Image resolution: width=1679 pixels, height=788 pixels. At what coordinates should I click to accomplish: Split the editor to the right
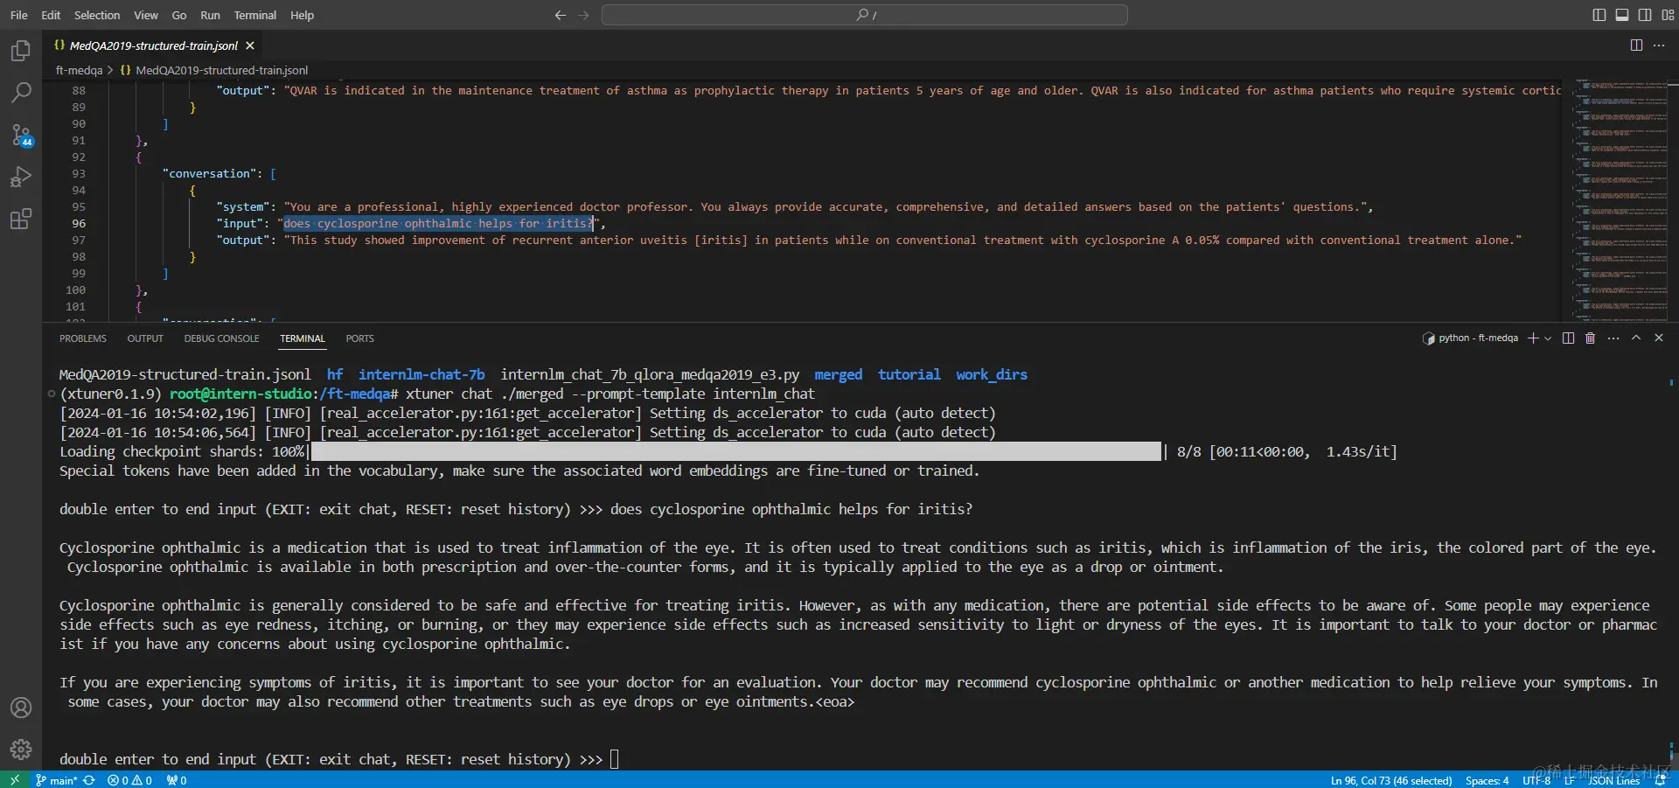1636,45
